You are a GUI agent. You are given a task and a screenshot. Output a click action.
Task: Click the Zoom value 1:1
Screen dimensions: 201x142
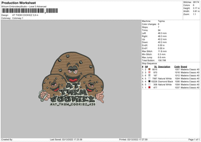pyautogui.click(x=194, y=14)
